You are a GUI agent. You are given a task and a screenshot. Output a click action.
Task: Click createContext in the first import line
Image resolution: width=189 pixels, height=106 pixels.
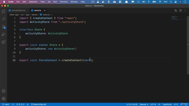tap(43, 18)
